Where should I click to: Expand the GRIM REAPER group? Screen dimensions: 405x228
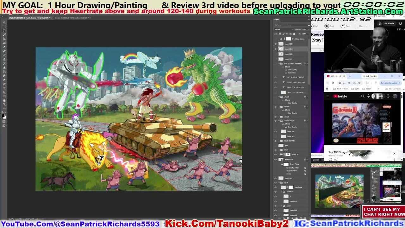click(279, 141)
